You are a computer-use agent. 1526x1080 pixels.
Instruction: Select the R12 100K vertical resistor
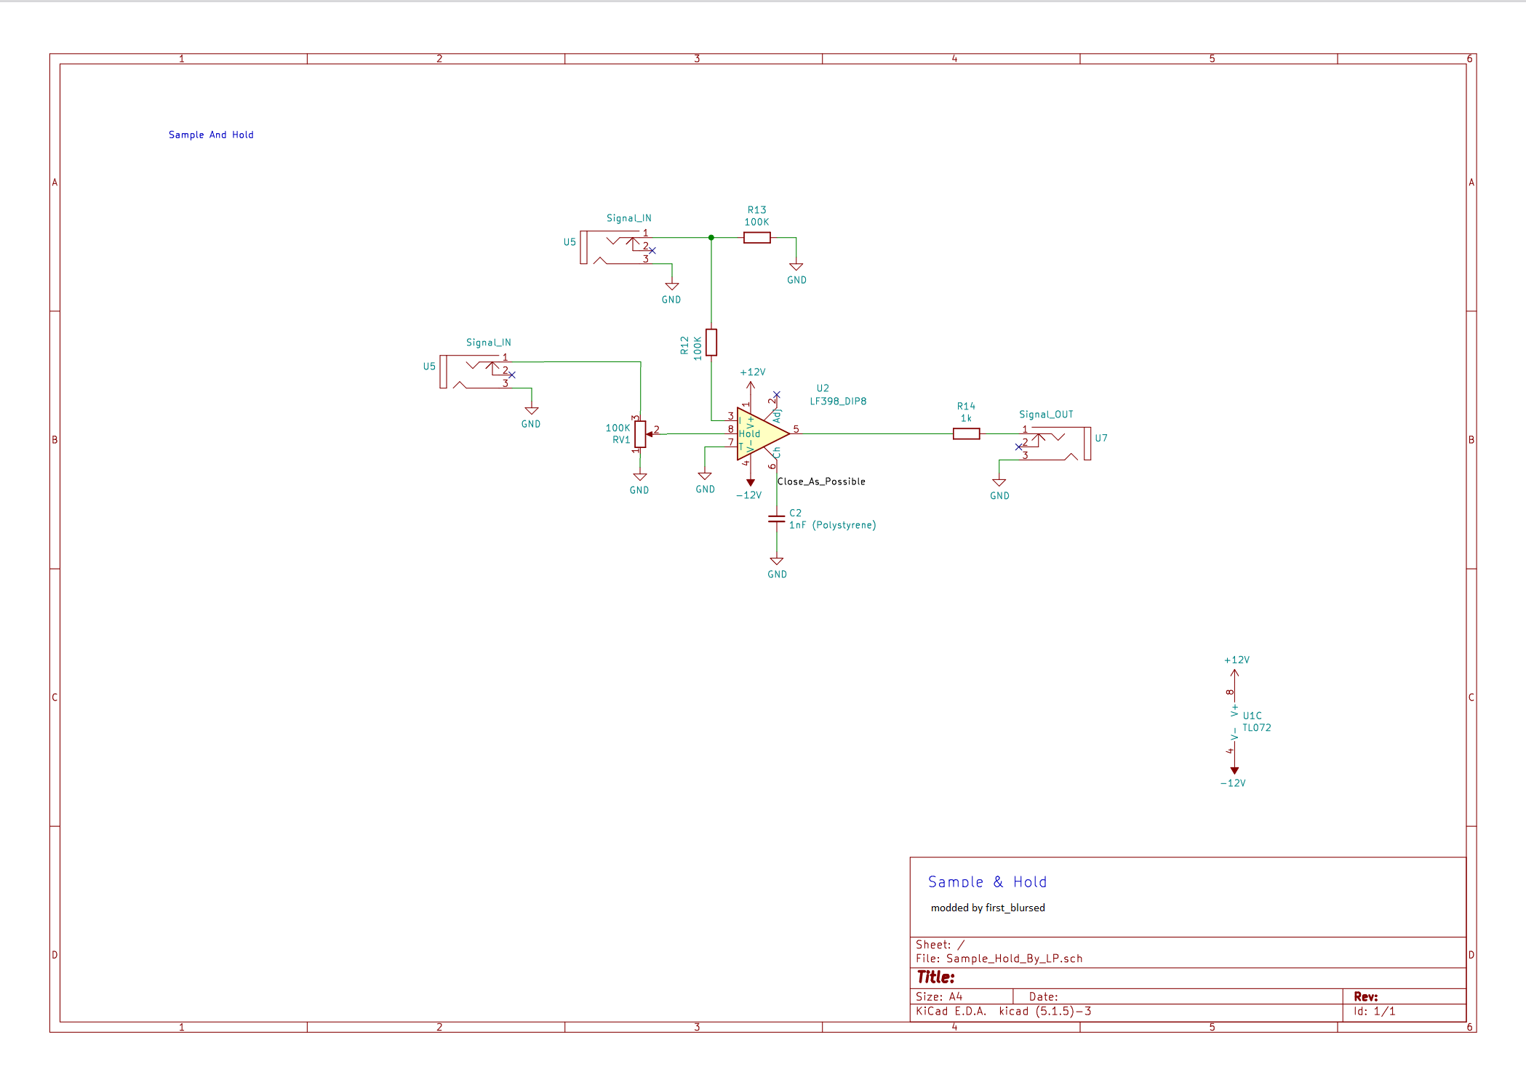[711, 343]
